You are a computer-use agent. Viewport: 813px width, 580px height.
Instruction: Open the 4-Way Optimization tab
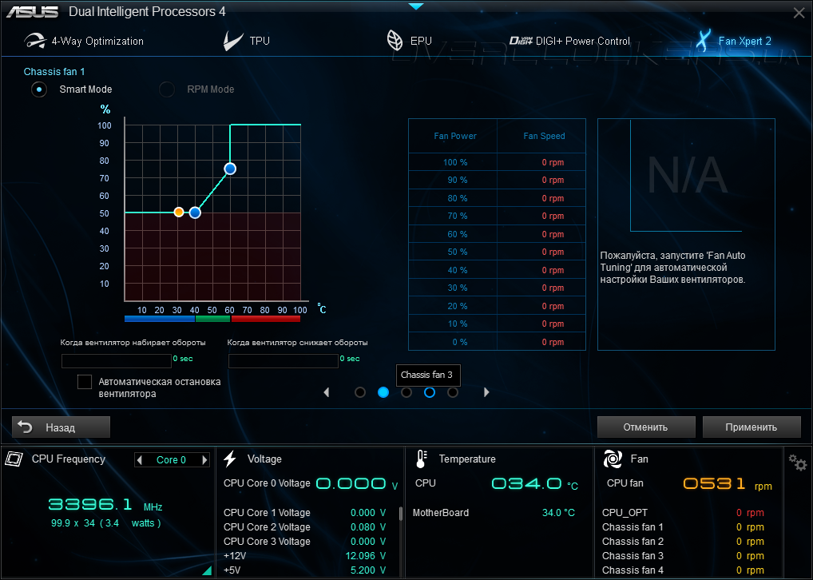pos(84,41)
